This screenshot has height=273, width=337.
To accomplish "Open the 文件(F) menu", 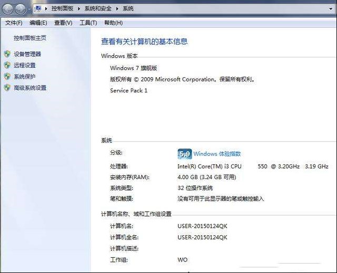I will [14, 23].
